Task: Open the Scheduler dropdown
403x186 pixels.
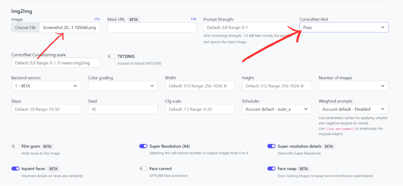Action: tap(277, 109)
